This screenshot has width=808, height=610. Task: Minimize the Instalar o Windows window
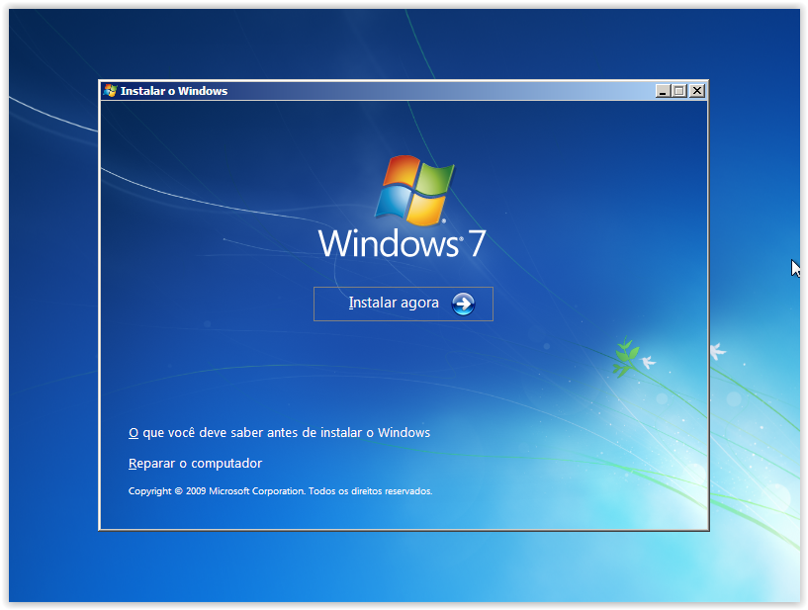pyautogui.click(x=663, y=91)
